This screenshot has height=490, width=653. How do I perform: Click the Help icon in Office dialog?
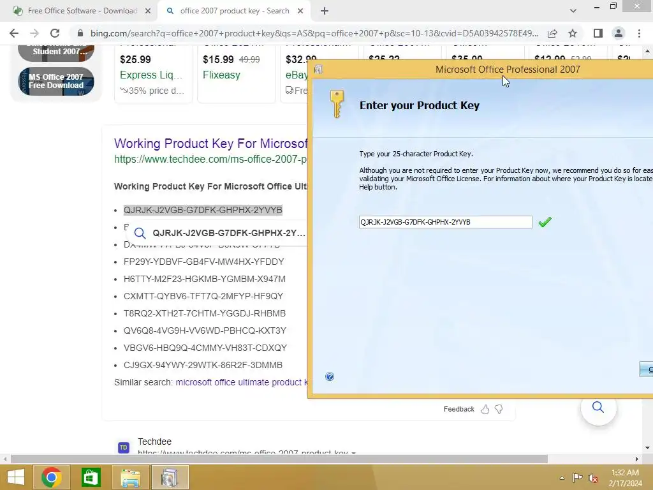tap(330, 376)
